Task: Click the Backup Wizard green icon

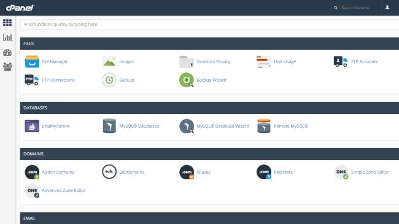Action: point(187,80)
